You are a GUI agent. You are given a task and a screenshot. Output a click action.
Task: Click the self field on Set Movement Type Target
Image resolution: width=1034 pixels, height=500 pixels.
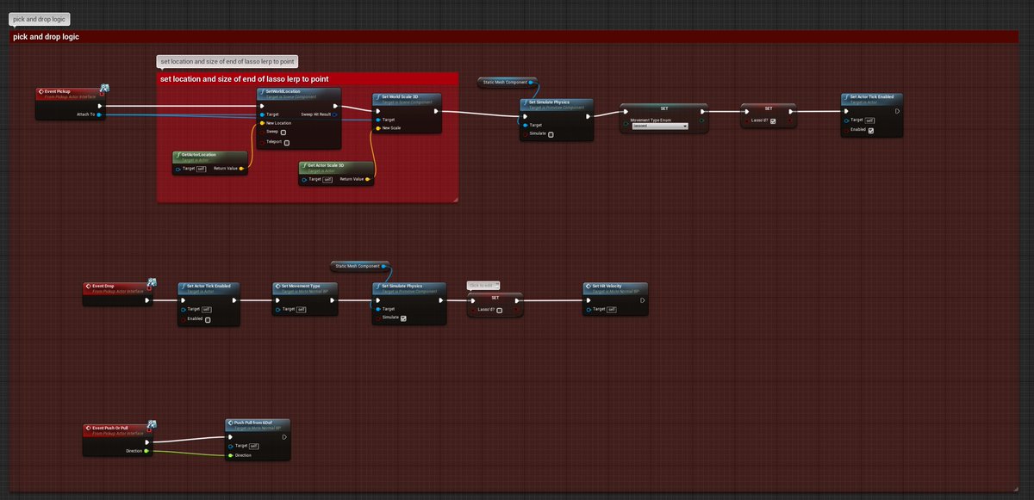click(x=302, y=308)
